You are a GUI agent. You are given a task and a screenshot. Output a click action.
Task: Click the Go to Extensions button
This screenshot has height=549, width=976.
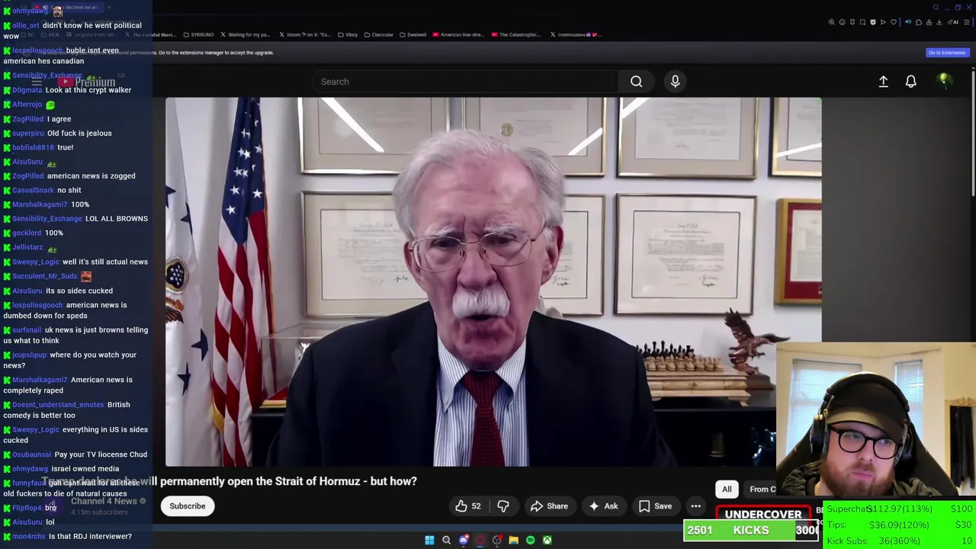point(946,53)
